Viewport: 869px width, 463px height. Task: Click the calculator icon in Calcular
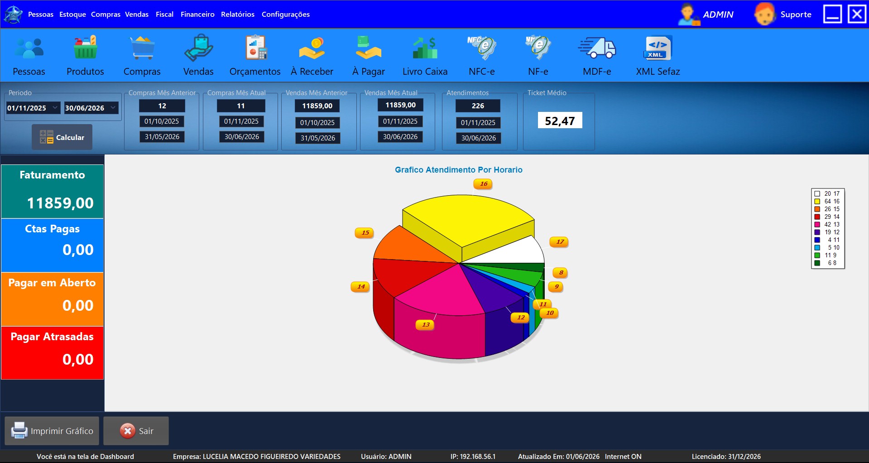coord(46,137)
